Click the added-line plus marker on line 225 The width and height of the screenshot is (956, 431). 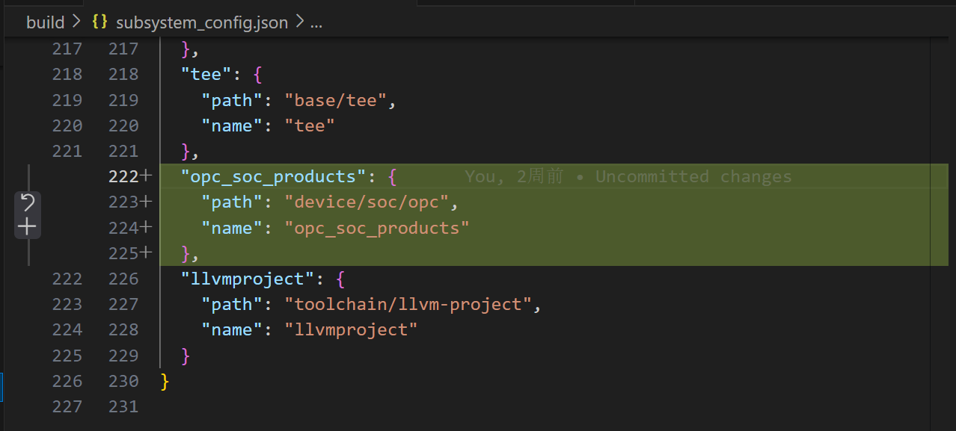(x=146, y=253)
